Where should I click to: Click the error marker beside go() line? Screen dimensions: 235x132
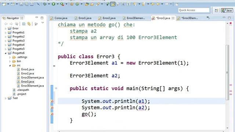pos(52,114)
